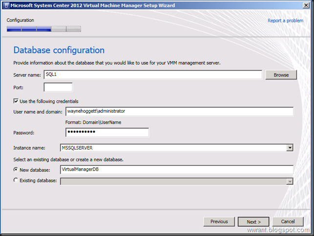Viewport: 314px width, 236px height.
Task: Select the New database radio button
Action: [16, 170]
